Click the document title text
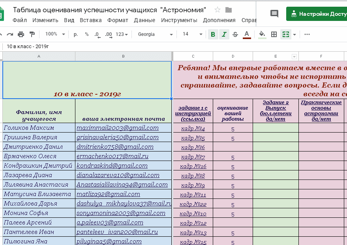347x245 pixels. (x=109, y=10)
